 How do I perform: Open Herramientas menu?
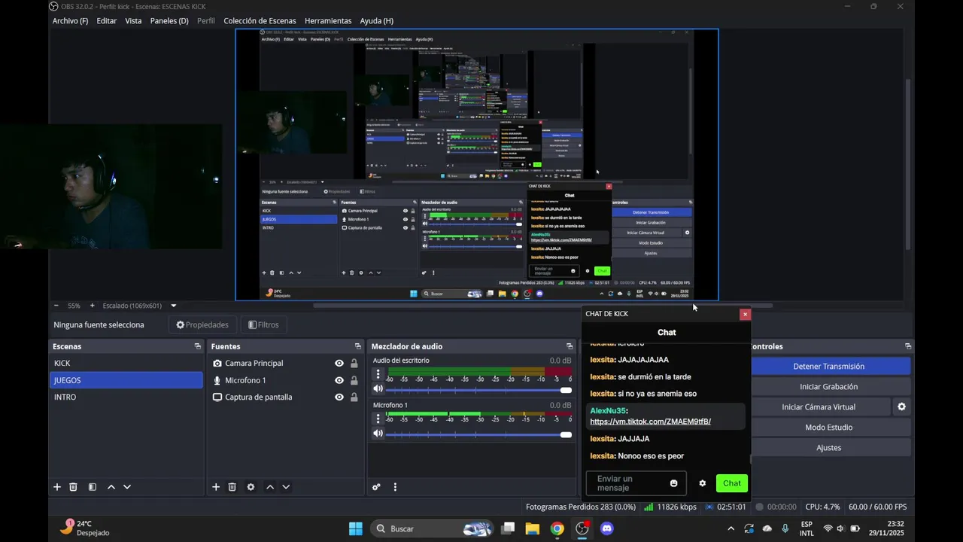pyautogui.click(x=328, y=21)
